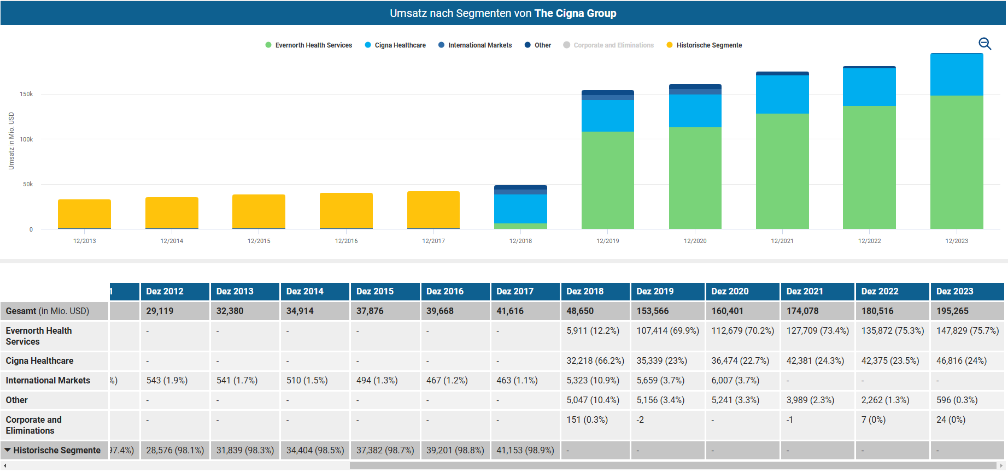Toggle Historische Segmente legend series
Viewport: 1008px width, 473px height.
point(704,45)
